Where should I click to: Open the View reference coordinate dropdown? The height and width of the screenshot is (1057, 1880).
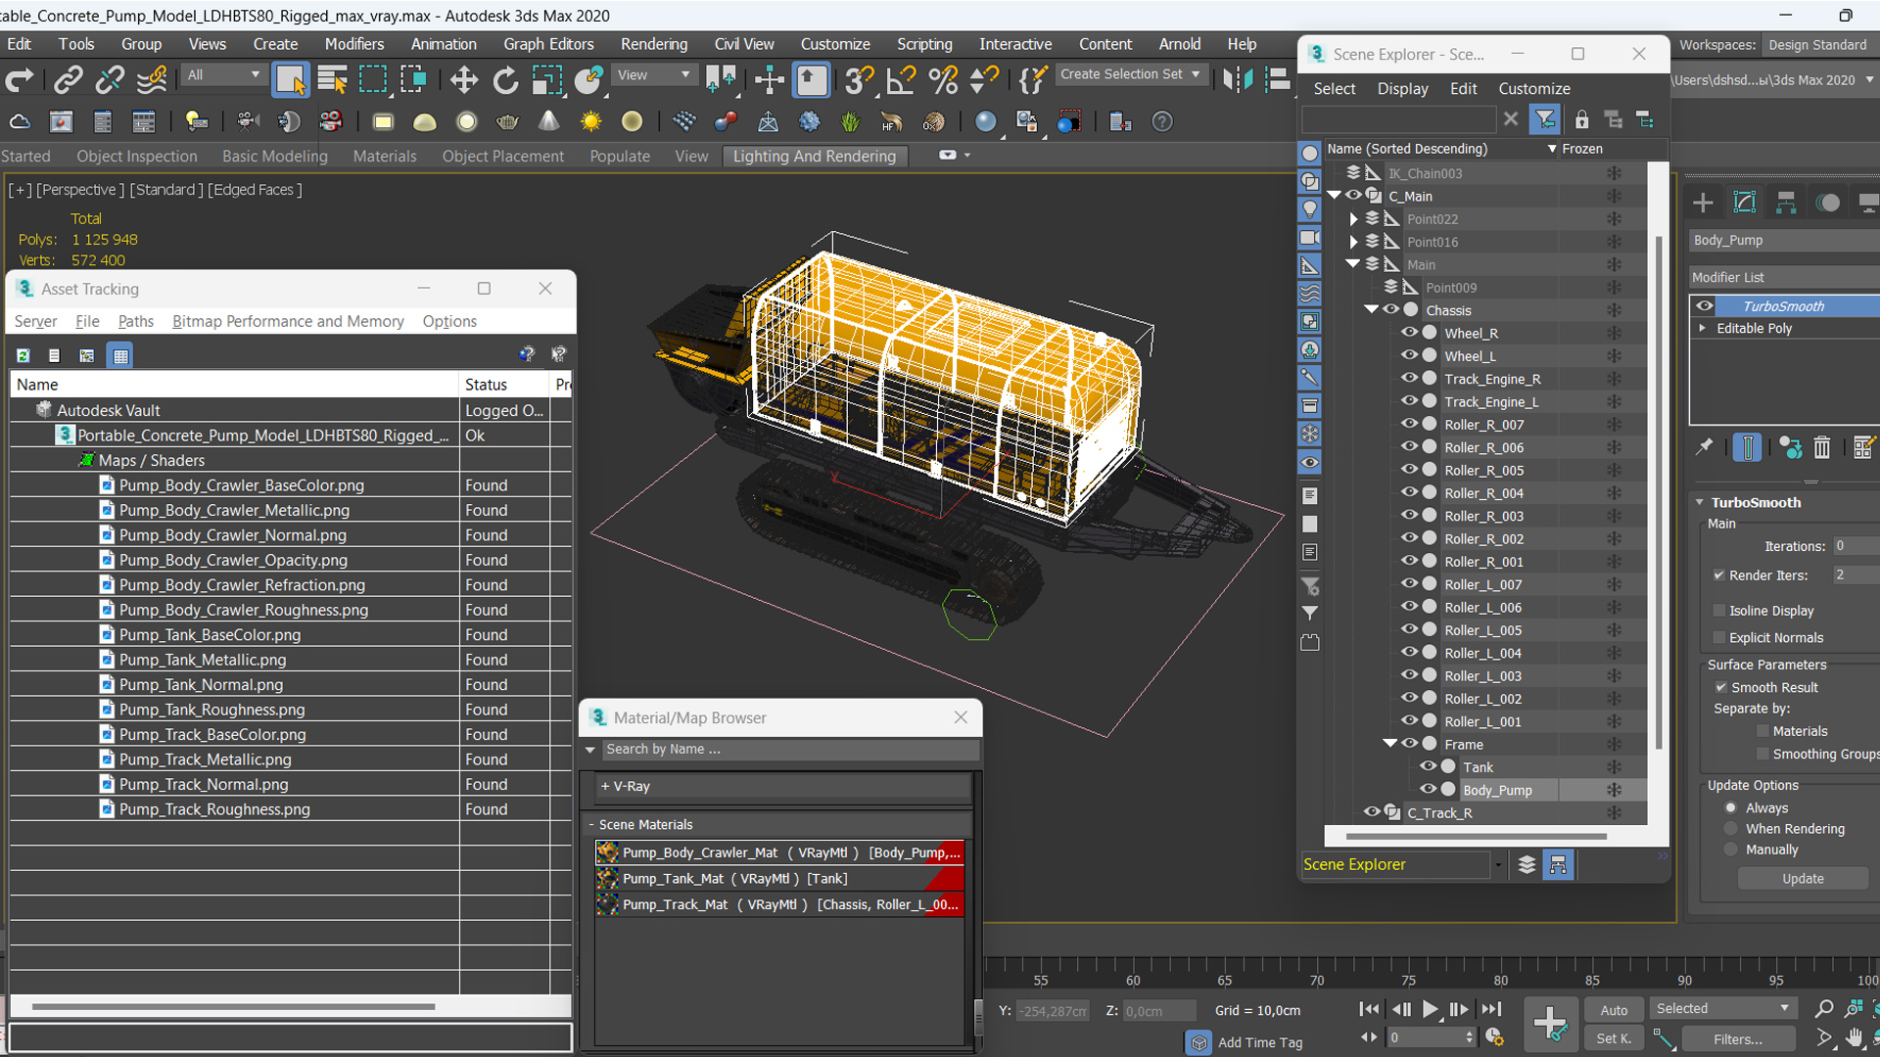tap(652, 74)
